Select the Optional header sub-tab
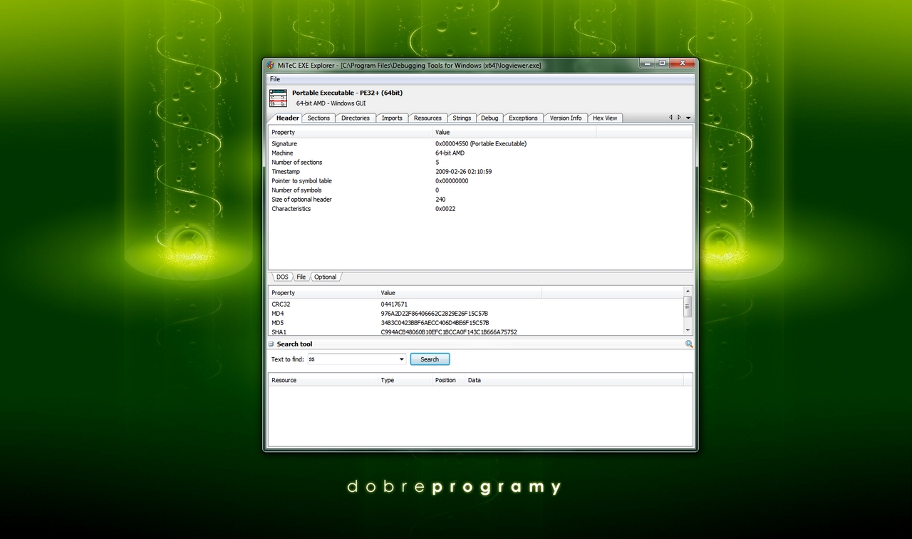 coord(325,277)
